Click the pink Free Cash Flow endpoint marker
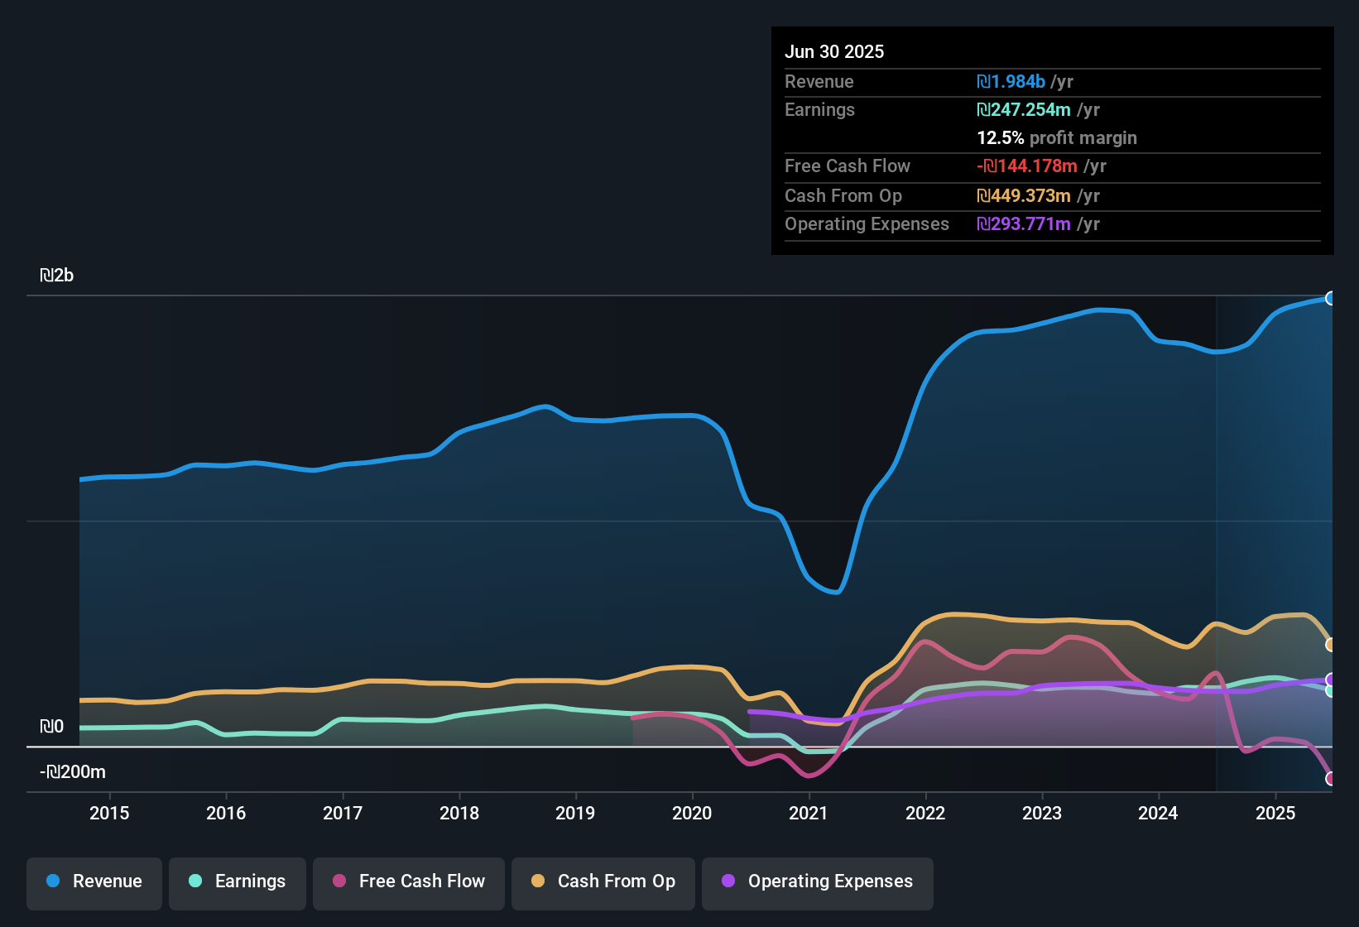This screenshot has height=927, width=1359. tap(1330, 778)
